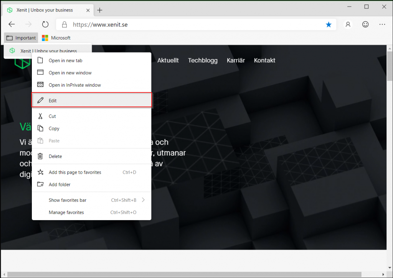Click the back navigation arrow
This screenshot has height=278, width=393.
(12, 24)
